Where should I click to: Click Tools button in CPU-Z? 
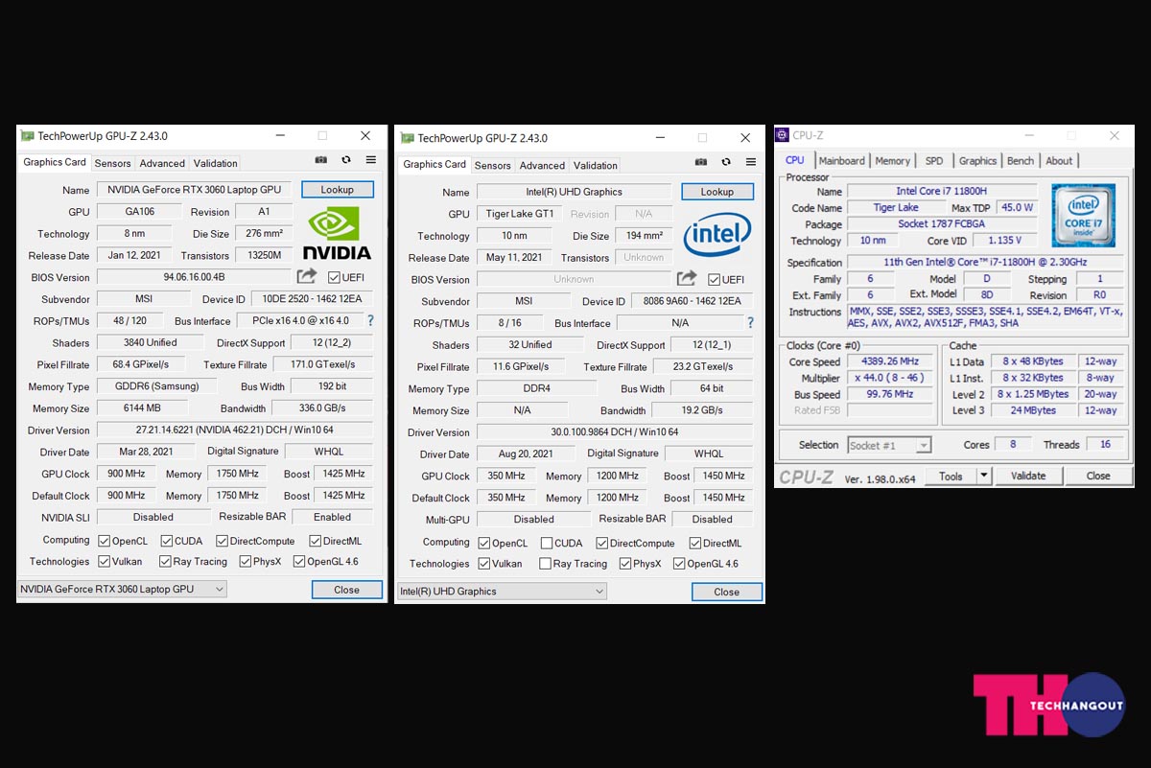[x=951, y=476]
